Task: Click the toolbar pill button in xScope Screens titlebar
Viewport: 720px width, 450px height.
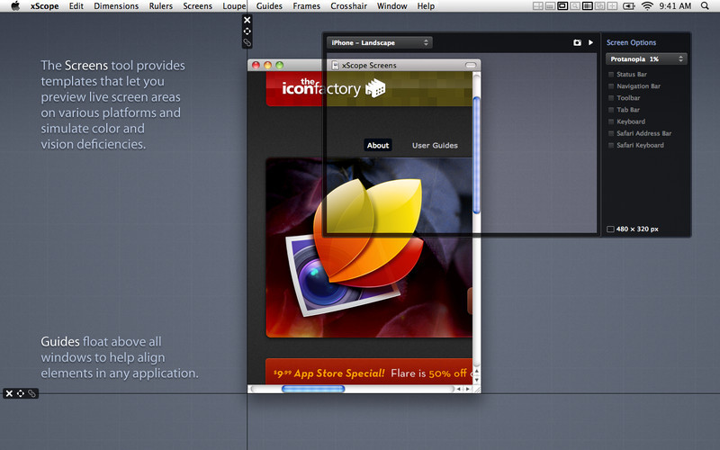Action: click(471, 65)
